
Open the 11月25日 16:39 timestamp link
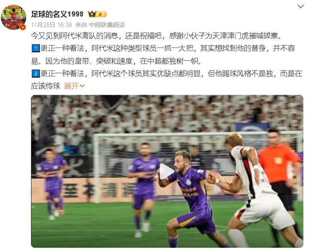tap(52, 25)
